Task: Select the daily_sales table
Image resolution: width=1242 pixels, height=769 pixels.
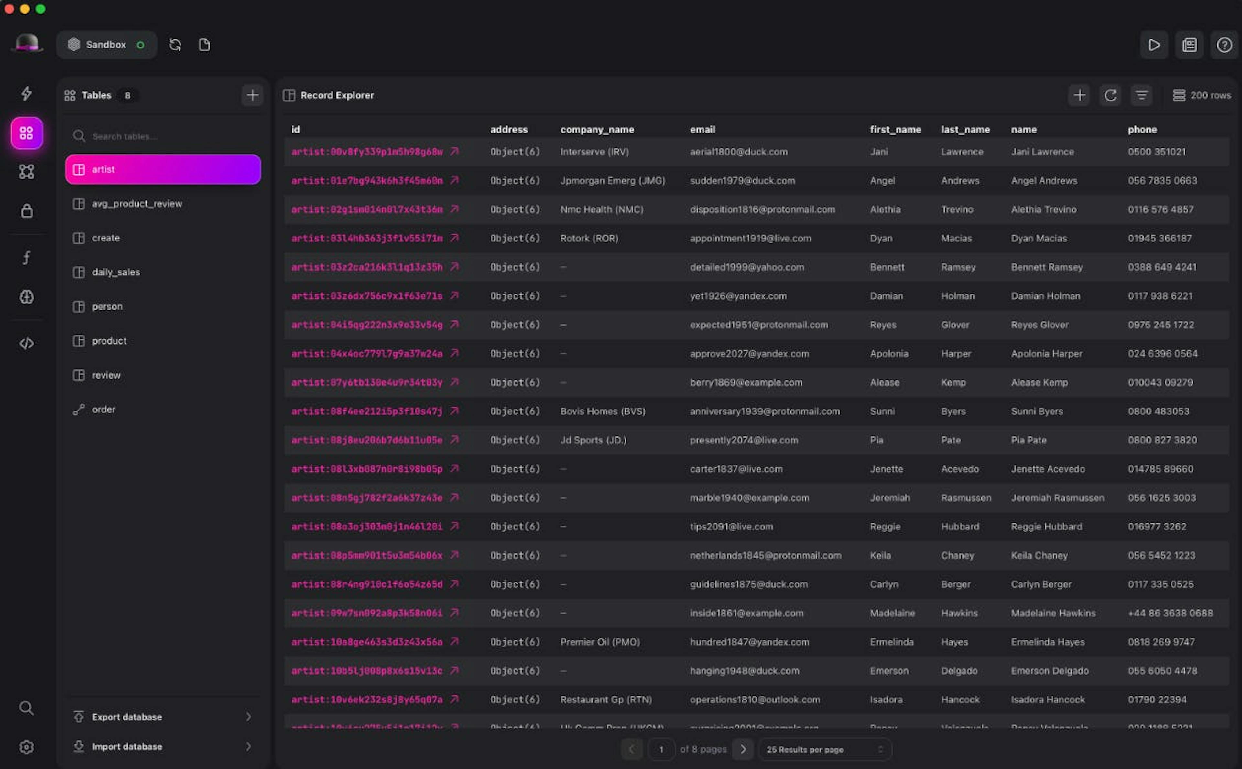Action: point(116,272)
